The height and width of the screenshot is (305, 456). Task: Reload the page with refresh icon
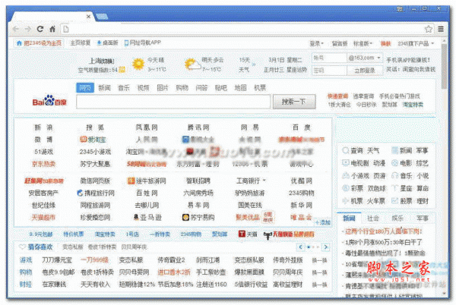tap(40, 29)
